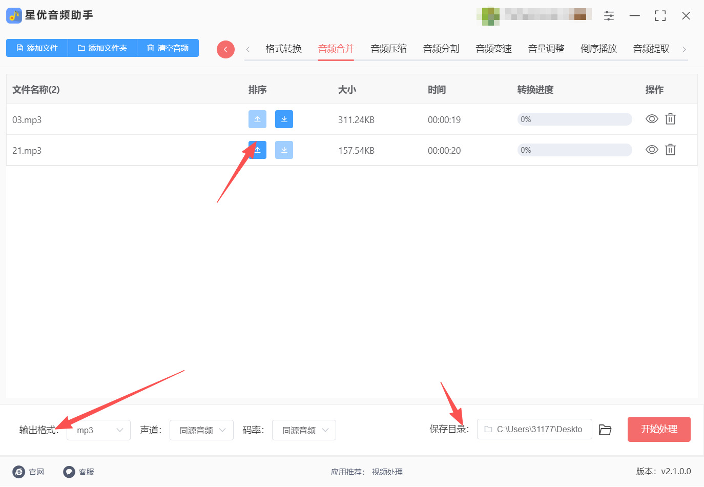Click the save directory path field
This screenshot has height=487, width=704.
click(x=534, y=429)
